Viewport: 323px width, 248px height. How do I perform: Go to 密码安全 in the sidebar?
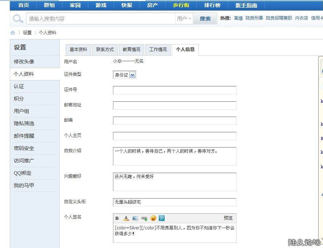coord(24,148)
